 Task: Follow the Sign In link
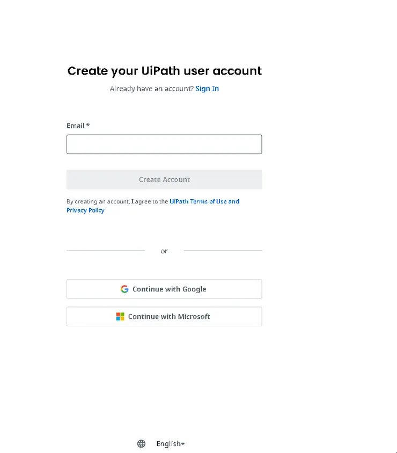(207, 89)
